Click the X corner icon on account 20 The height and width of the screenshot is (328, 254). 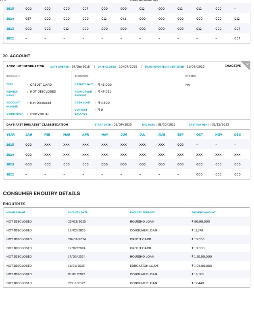click(248, 64)
